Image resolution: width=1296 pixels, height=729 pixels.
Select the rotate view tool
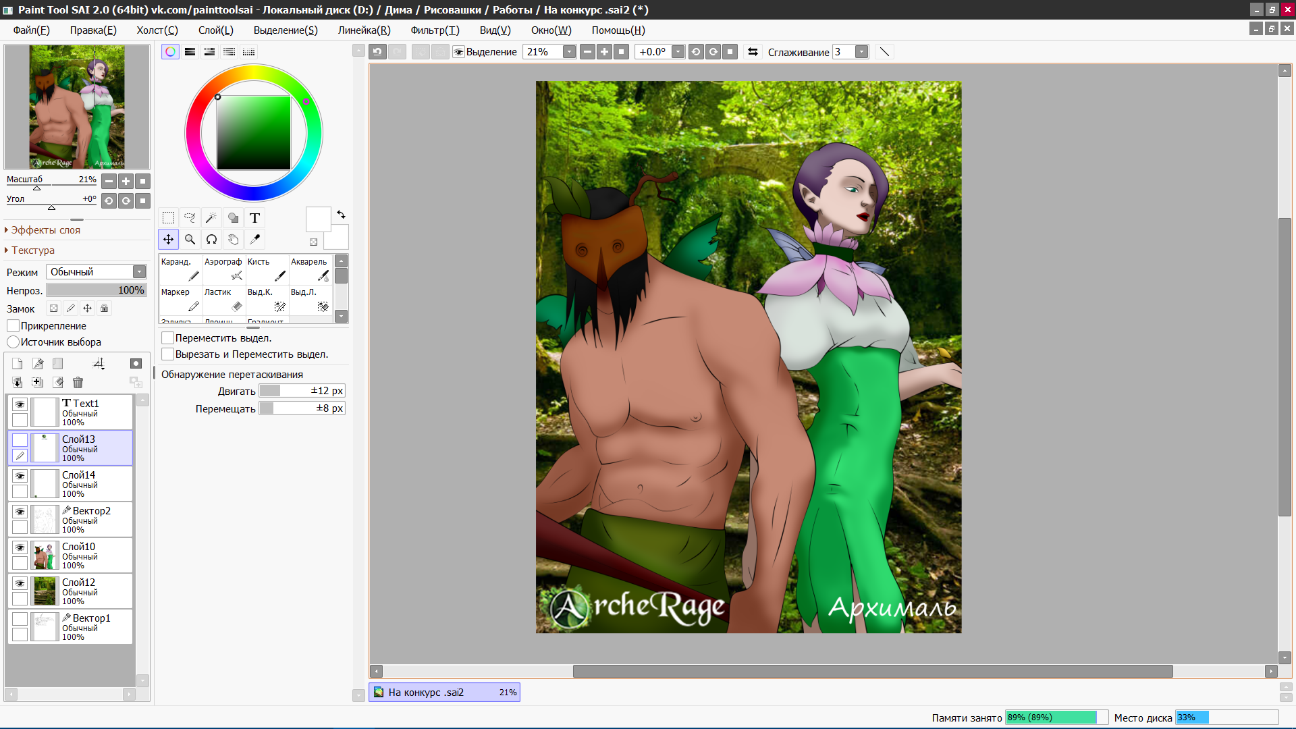click(212, 240)
